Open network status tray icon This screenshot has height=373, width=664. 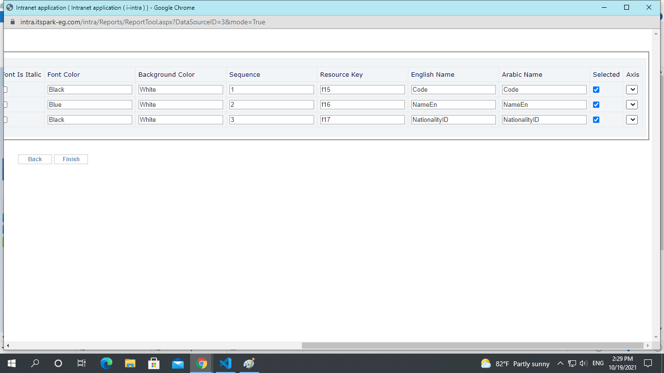point(572,363)
